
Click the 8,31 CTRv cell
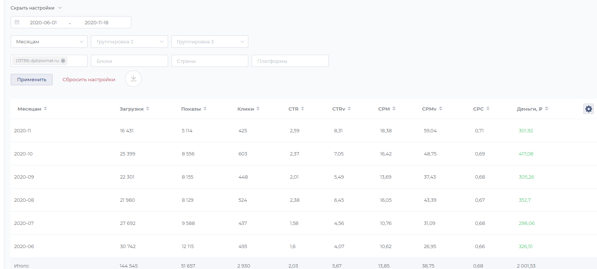[x=338, y=131]
